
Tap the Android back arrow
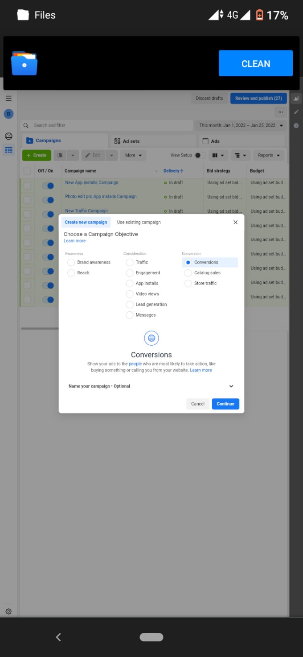point(58,637)
